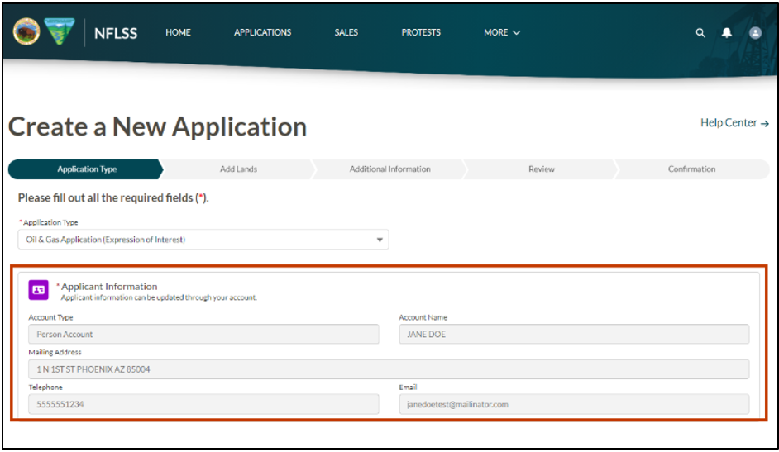
Task: Open notifications bell icon
Action: click(726, 33)
